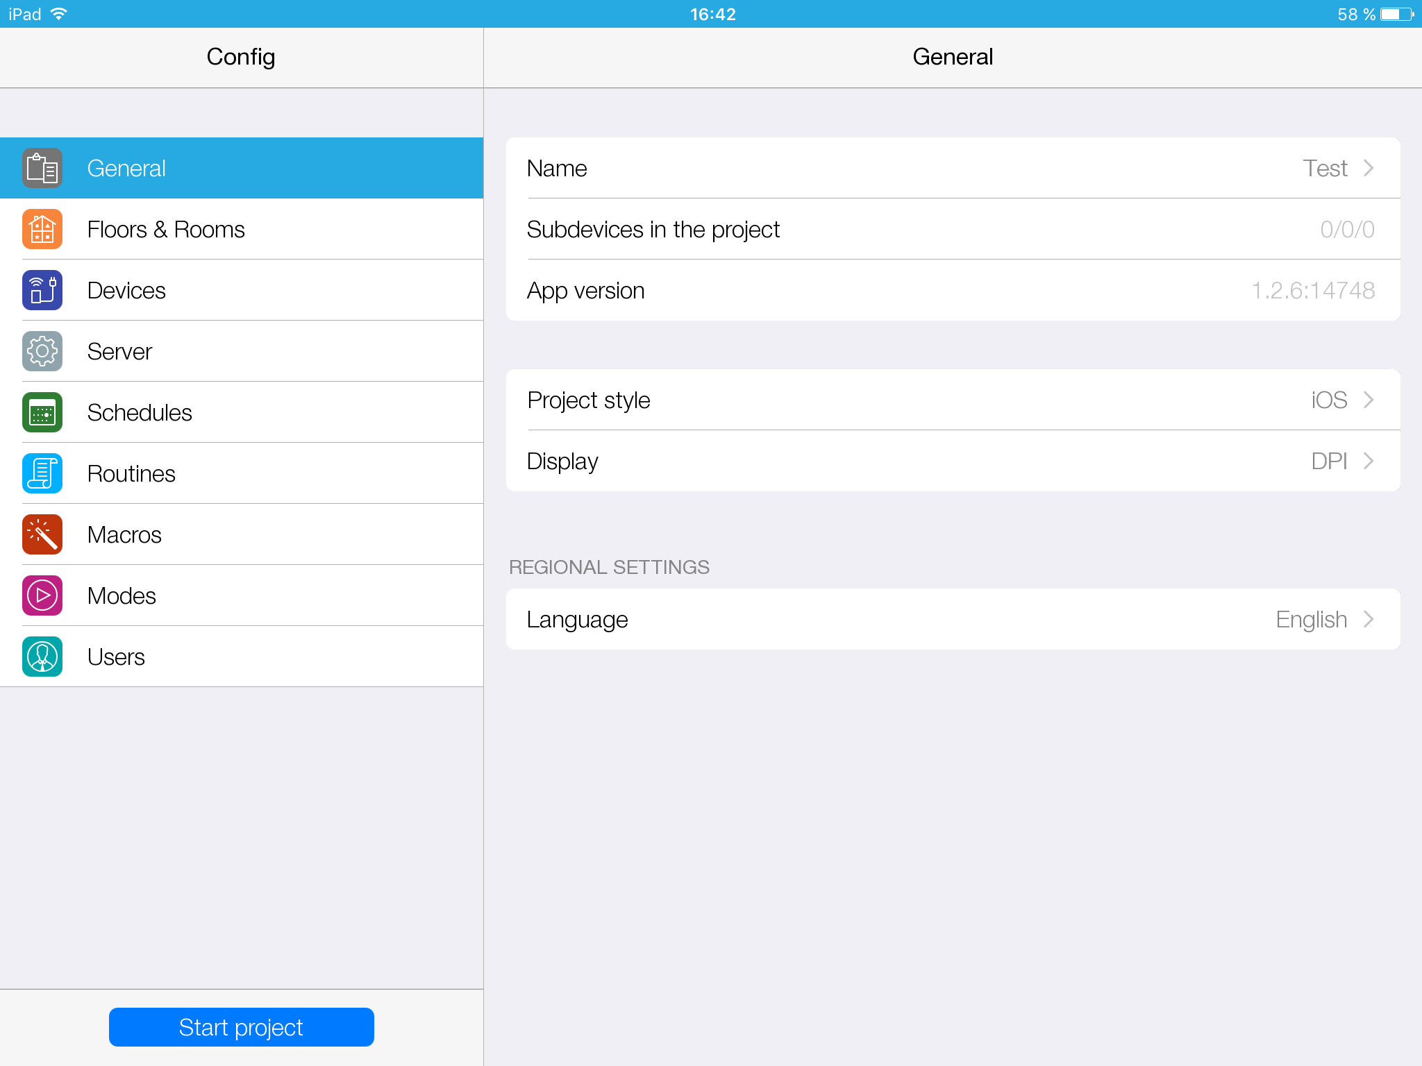This screenshot has width=1422, height=1066.
Task: Click the Floors & Rooms house icon
Action: click(x=42, y=229)
